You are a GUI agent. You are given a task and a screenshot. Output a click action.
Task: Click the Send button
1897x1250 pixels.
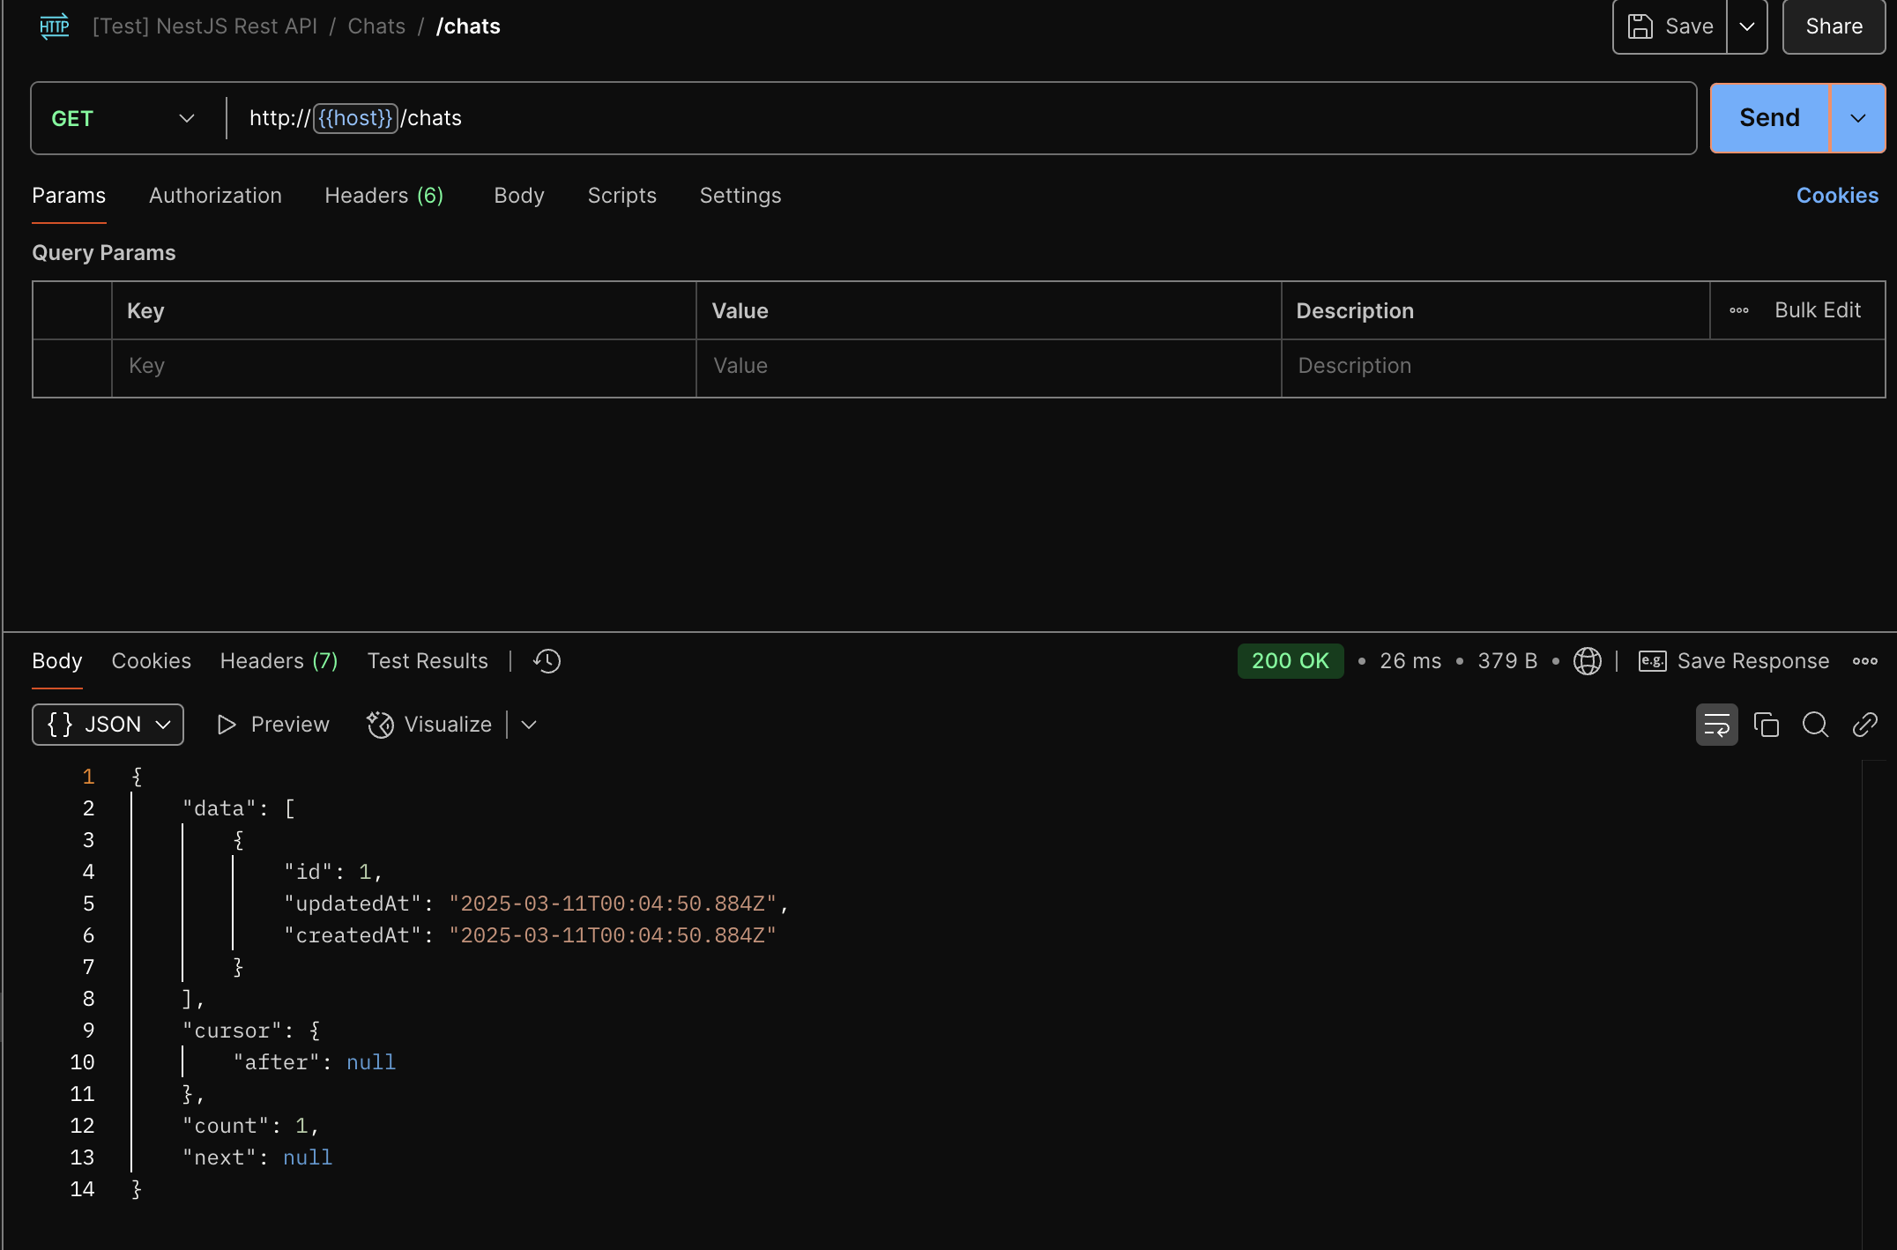(1768, 118)
